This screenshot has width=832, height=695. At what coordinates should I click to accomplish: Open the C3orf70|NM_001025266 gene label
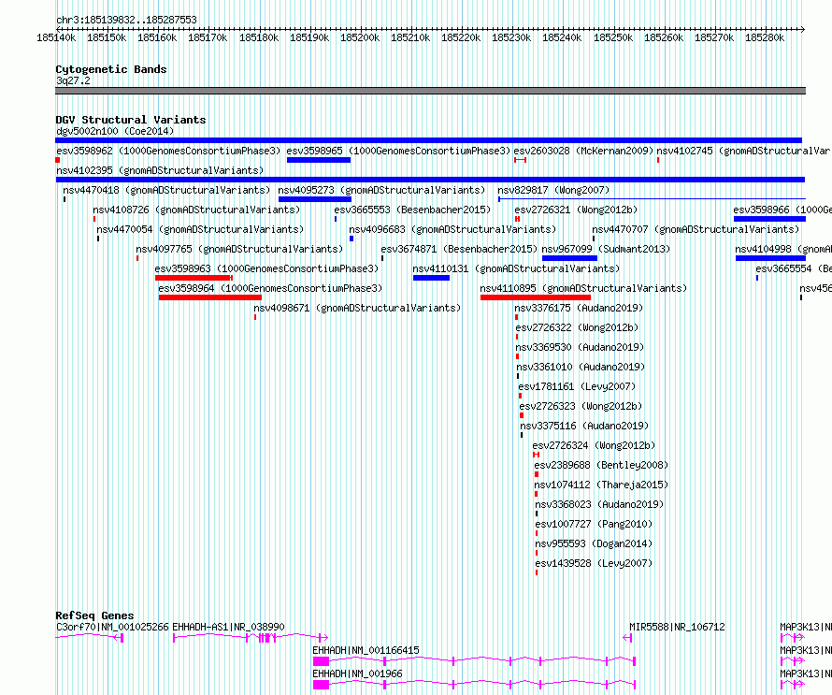pos(112,627)
